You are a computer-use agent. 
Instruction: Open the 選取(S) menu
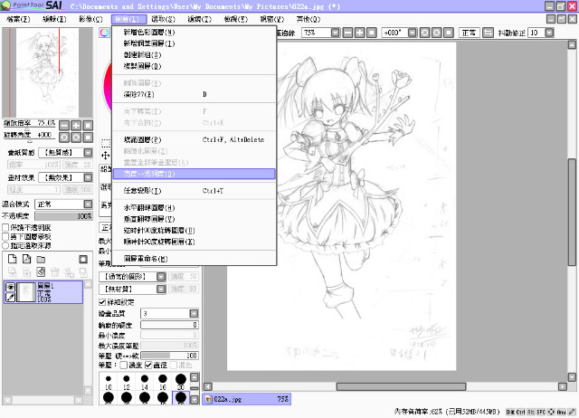pyautogui.click(x=163, y=19)
